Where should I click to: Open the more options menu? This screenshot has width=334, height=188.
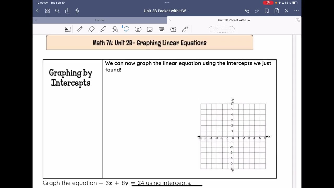point(296,11)
